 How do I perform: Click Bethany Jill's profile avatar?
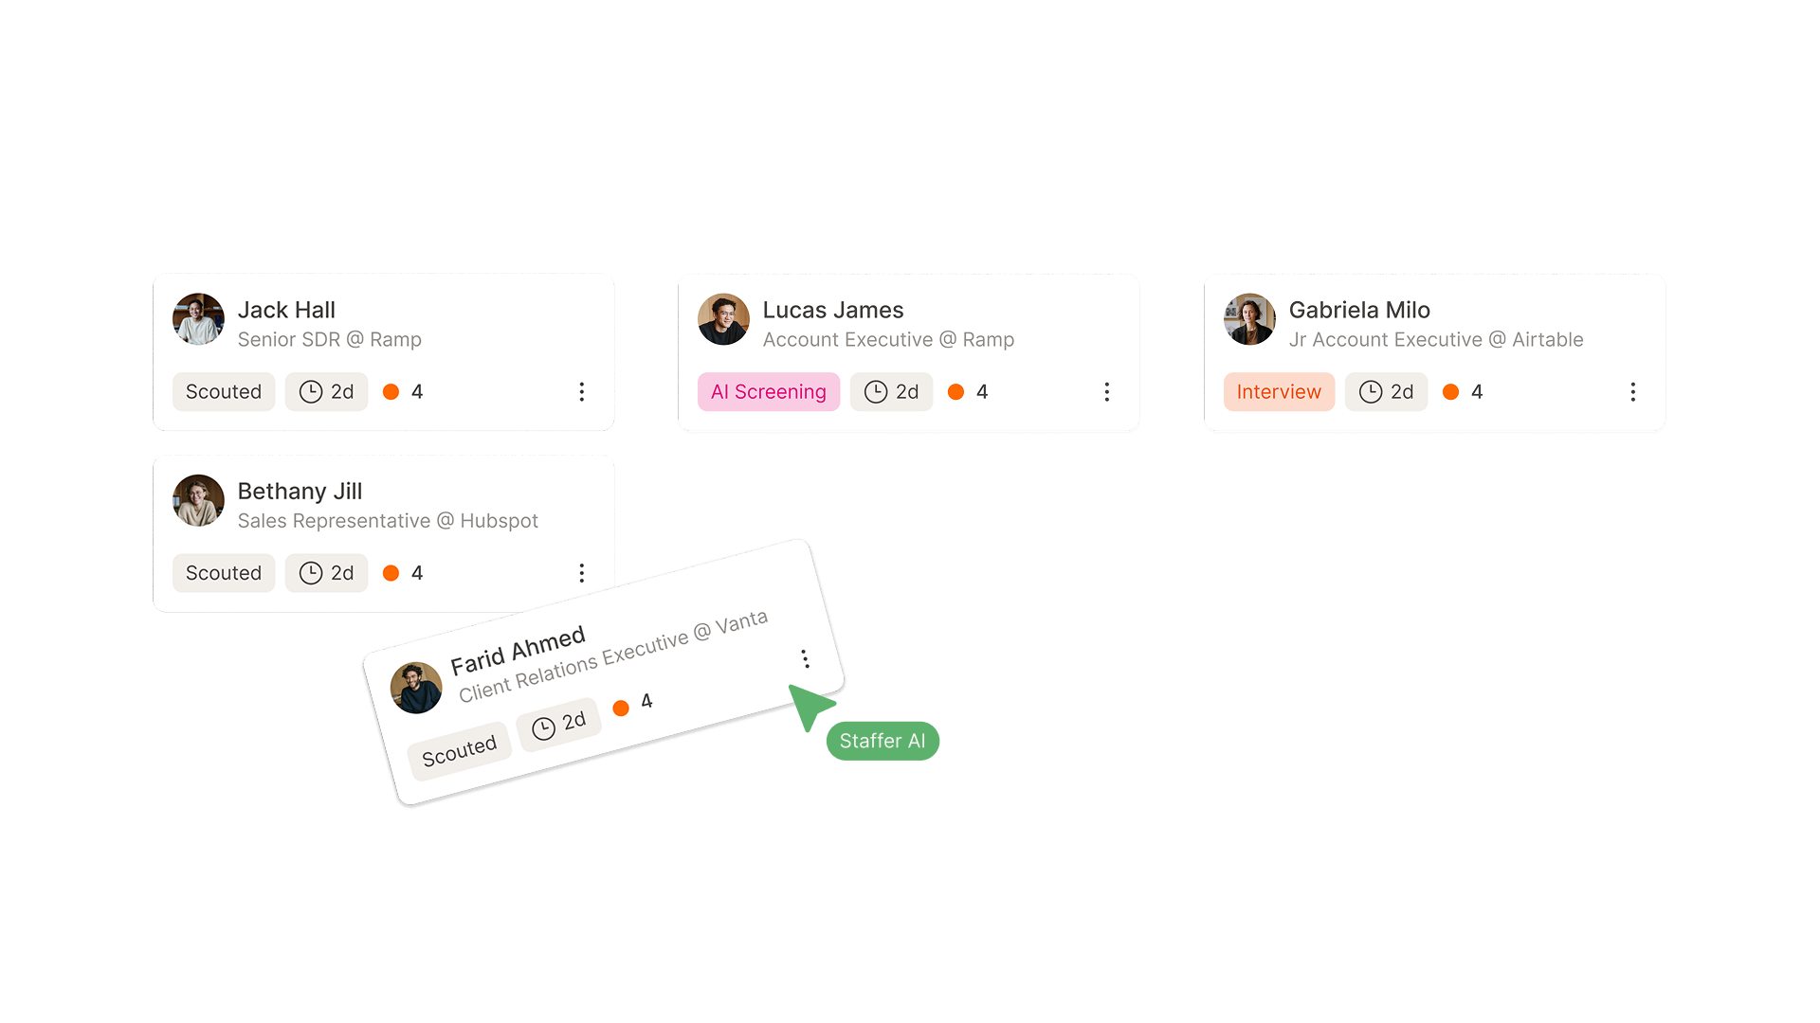click(198, 500)
